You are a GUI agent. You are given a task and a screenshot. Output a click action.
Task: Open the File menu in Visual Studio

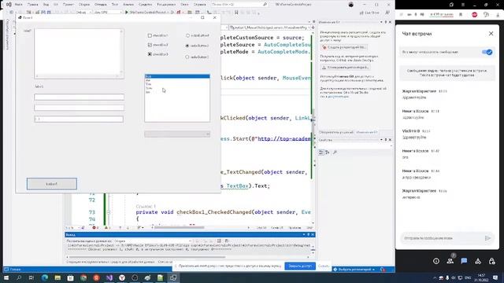pos(18,5)
